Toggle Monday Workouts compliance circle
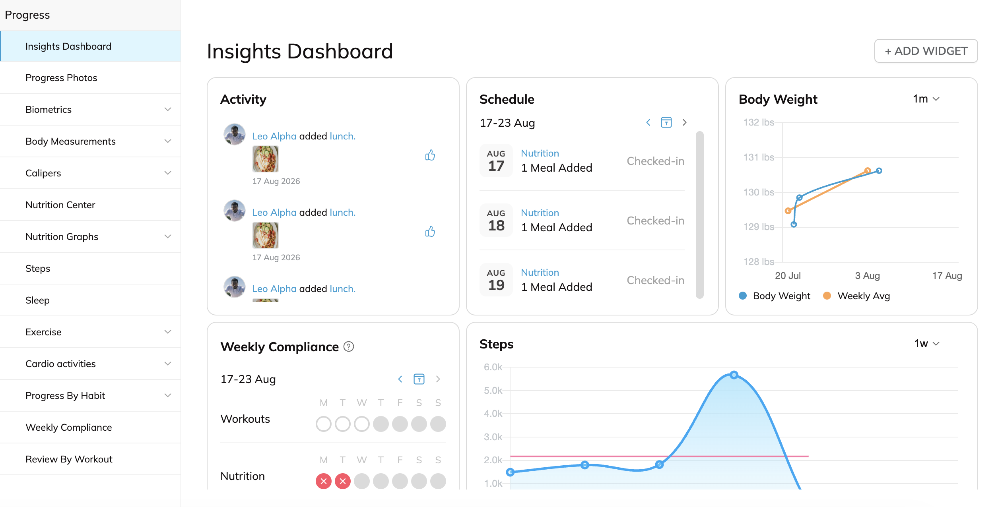Viewport: 998px width, 507px height. tap(324, 424)
